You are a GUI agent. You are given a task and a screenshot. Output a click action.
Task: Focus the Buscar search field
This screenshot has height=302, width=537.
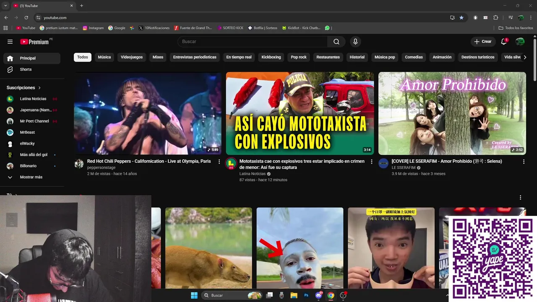(x=253, y=42)
